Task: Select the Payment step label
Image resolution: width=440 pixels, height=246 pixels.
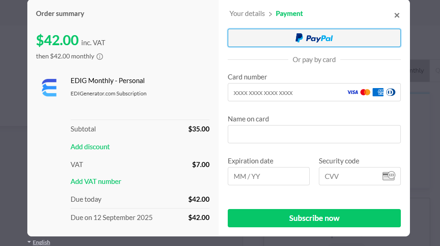Action: click(289, 14)
